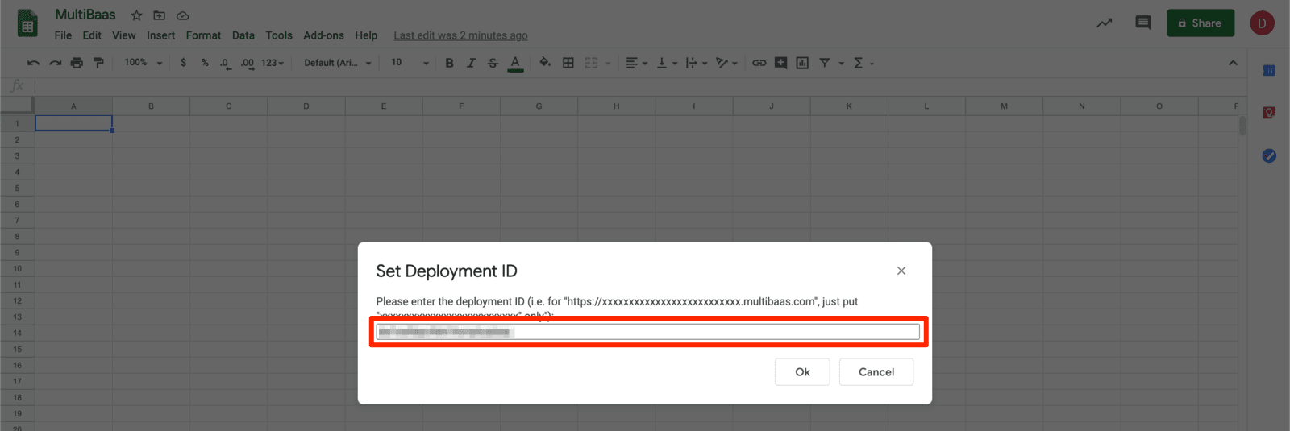
Task: Open the Tasks side panel icon
Action: (x=1269, y=155)
